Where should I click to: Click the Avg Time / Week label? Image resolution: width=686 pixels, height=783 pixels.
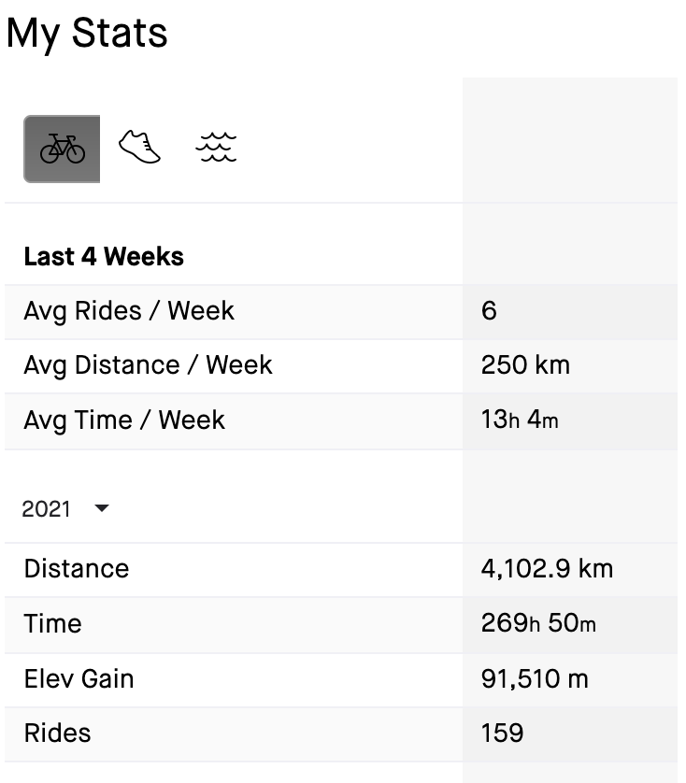click(124, 420)
